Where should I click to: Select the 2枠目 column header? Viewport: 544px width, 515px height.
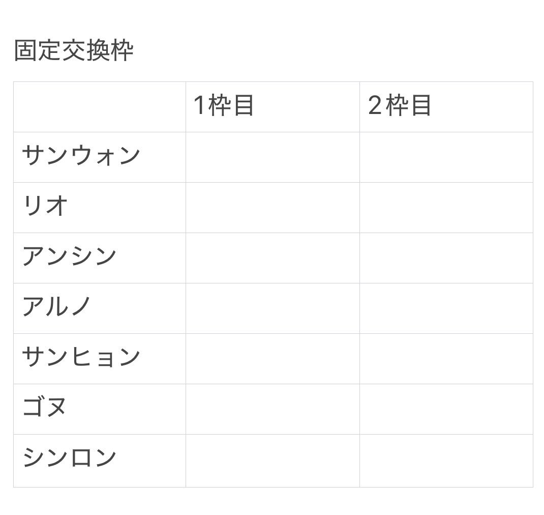399,106
